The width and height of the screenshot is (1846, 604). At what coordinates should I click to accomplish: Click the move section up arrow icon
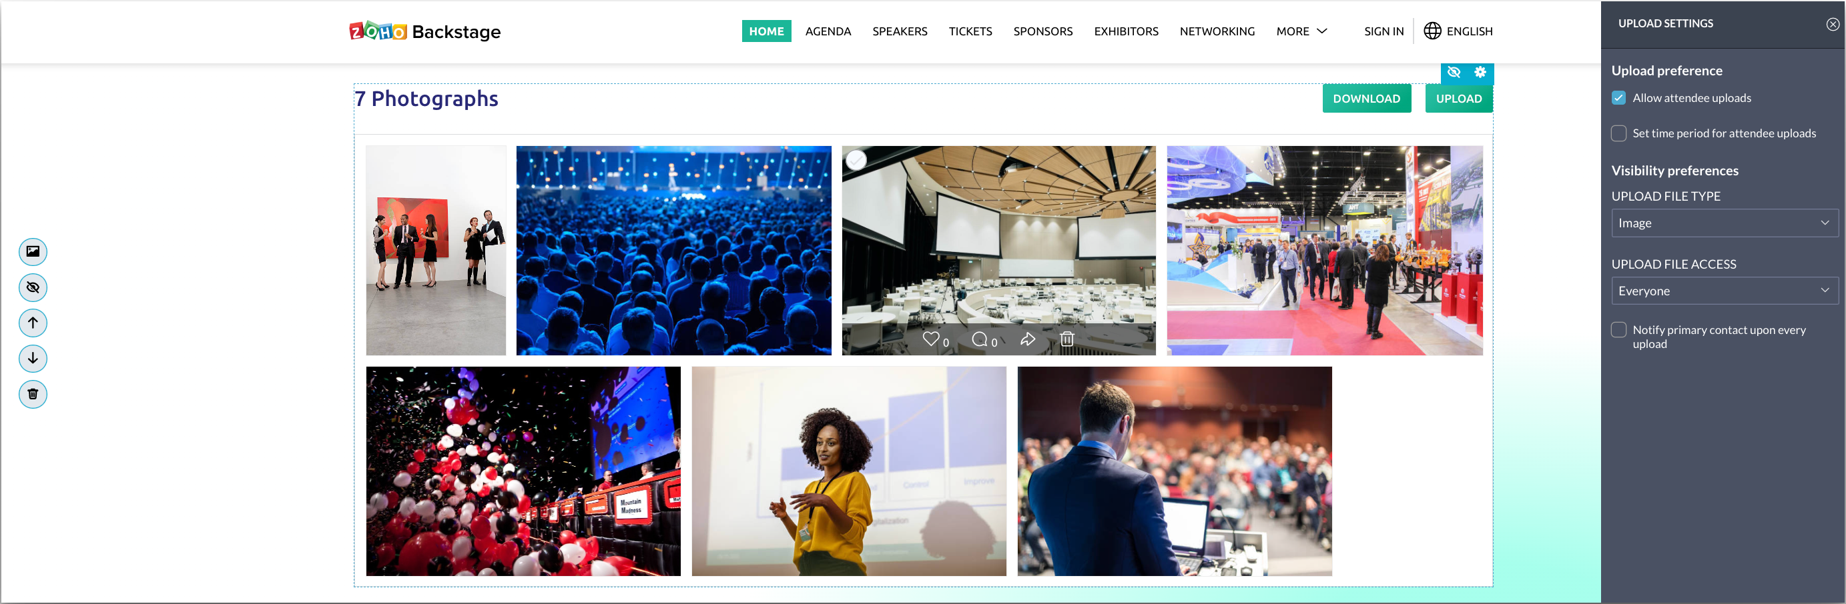pyautogui.click(x=33, y=323)
